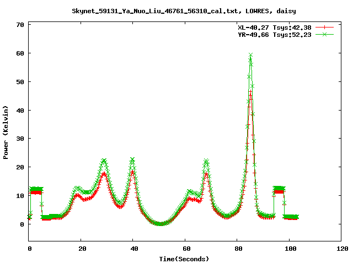353x264 pixels.
Task: Click the Power (Kelvin) axis label
Action: (x=6, y=133)
